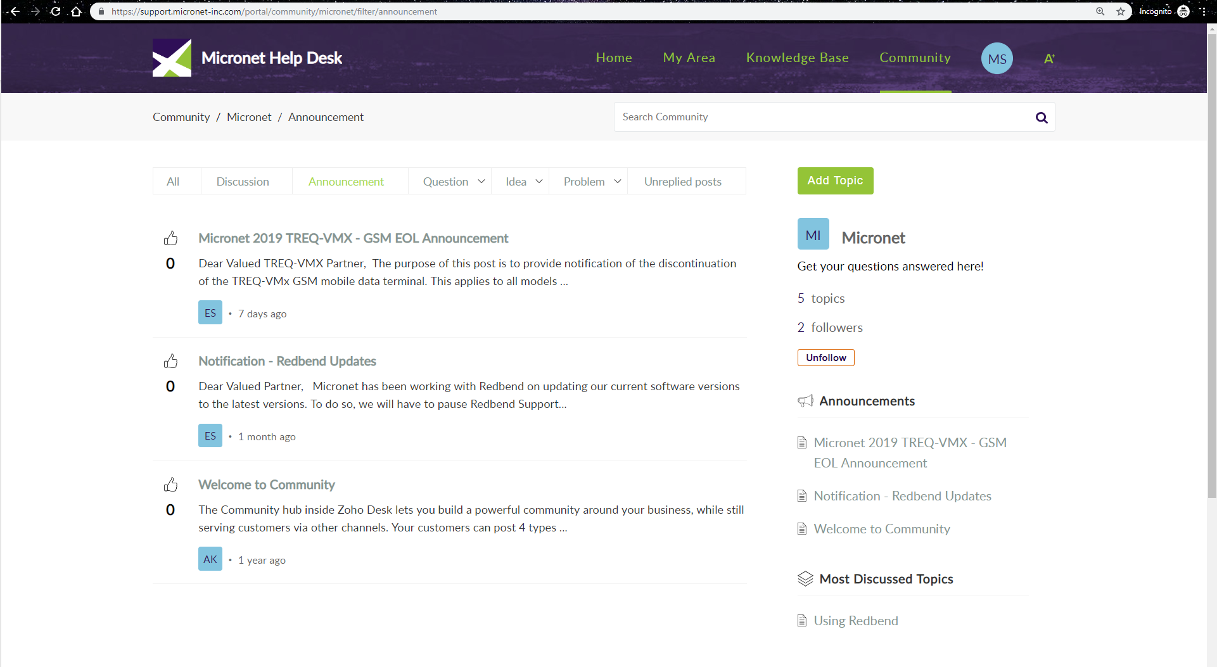The width and height of the screenshot is (1217, 667).
Task: Open the TREQ-VMX GSM EOL Announcement post title
Action: (x=353, y=238)
